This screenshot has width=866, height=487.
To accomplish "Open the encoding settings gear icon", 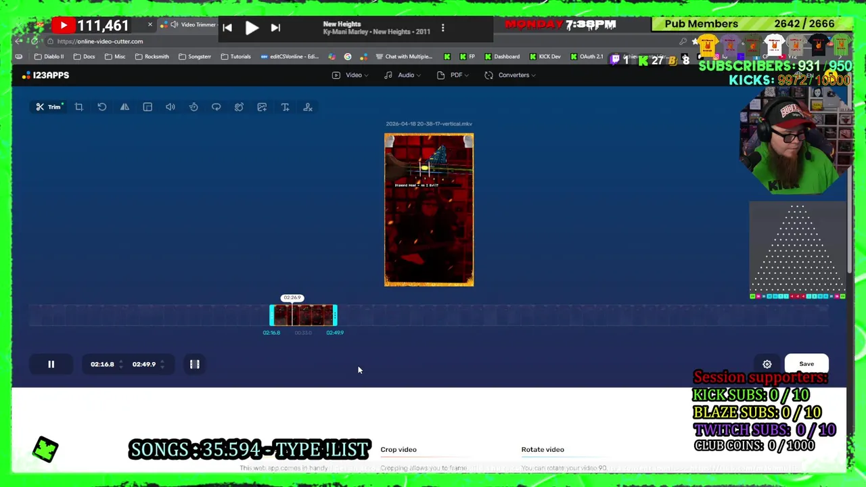I will pos(767,364).
